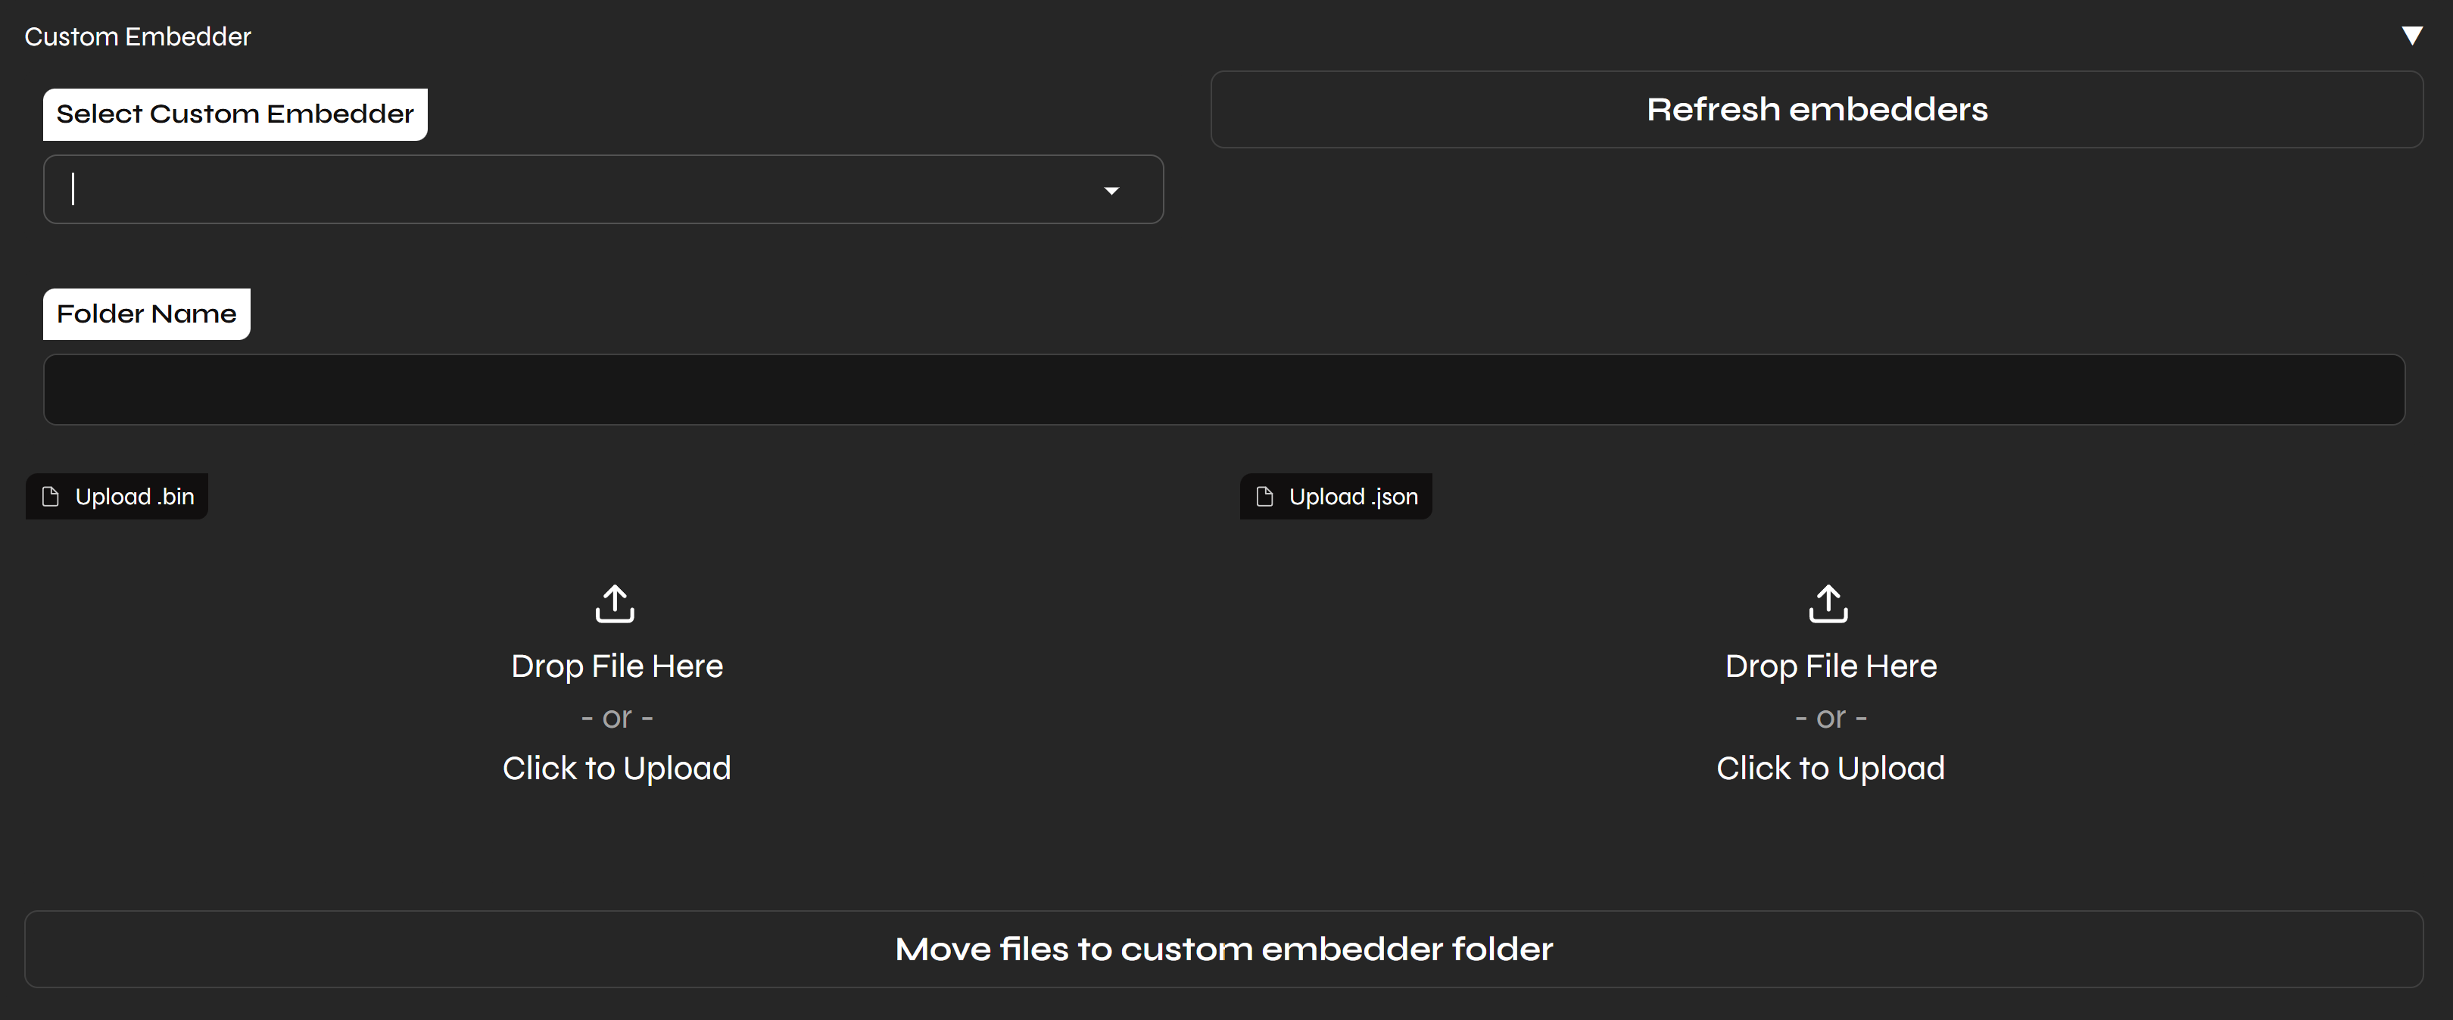Click the Folder Name label

click(147, 314)
